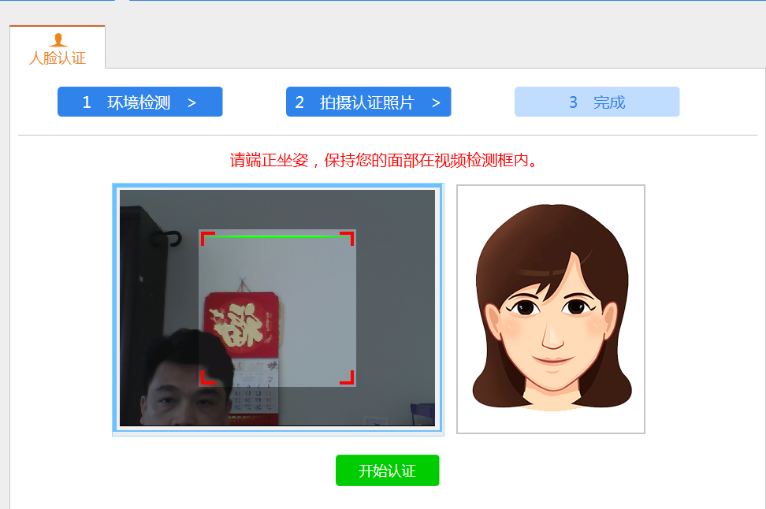Select step 2 拍摄认证照片
The width and height of the screenshot is (766, 509).
[x=366, y=102]
